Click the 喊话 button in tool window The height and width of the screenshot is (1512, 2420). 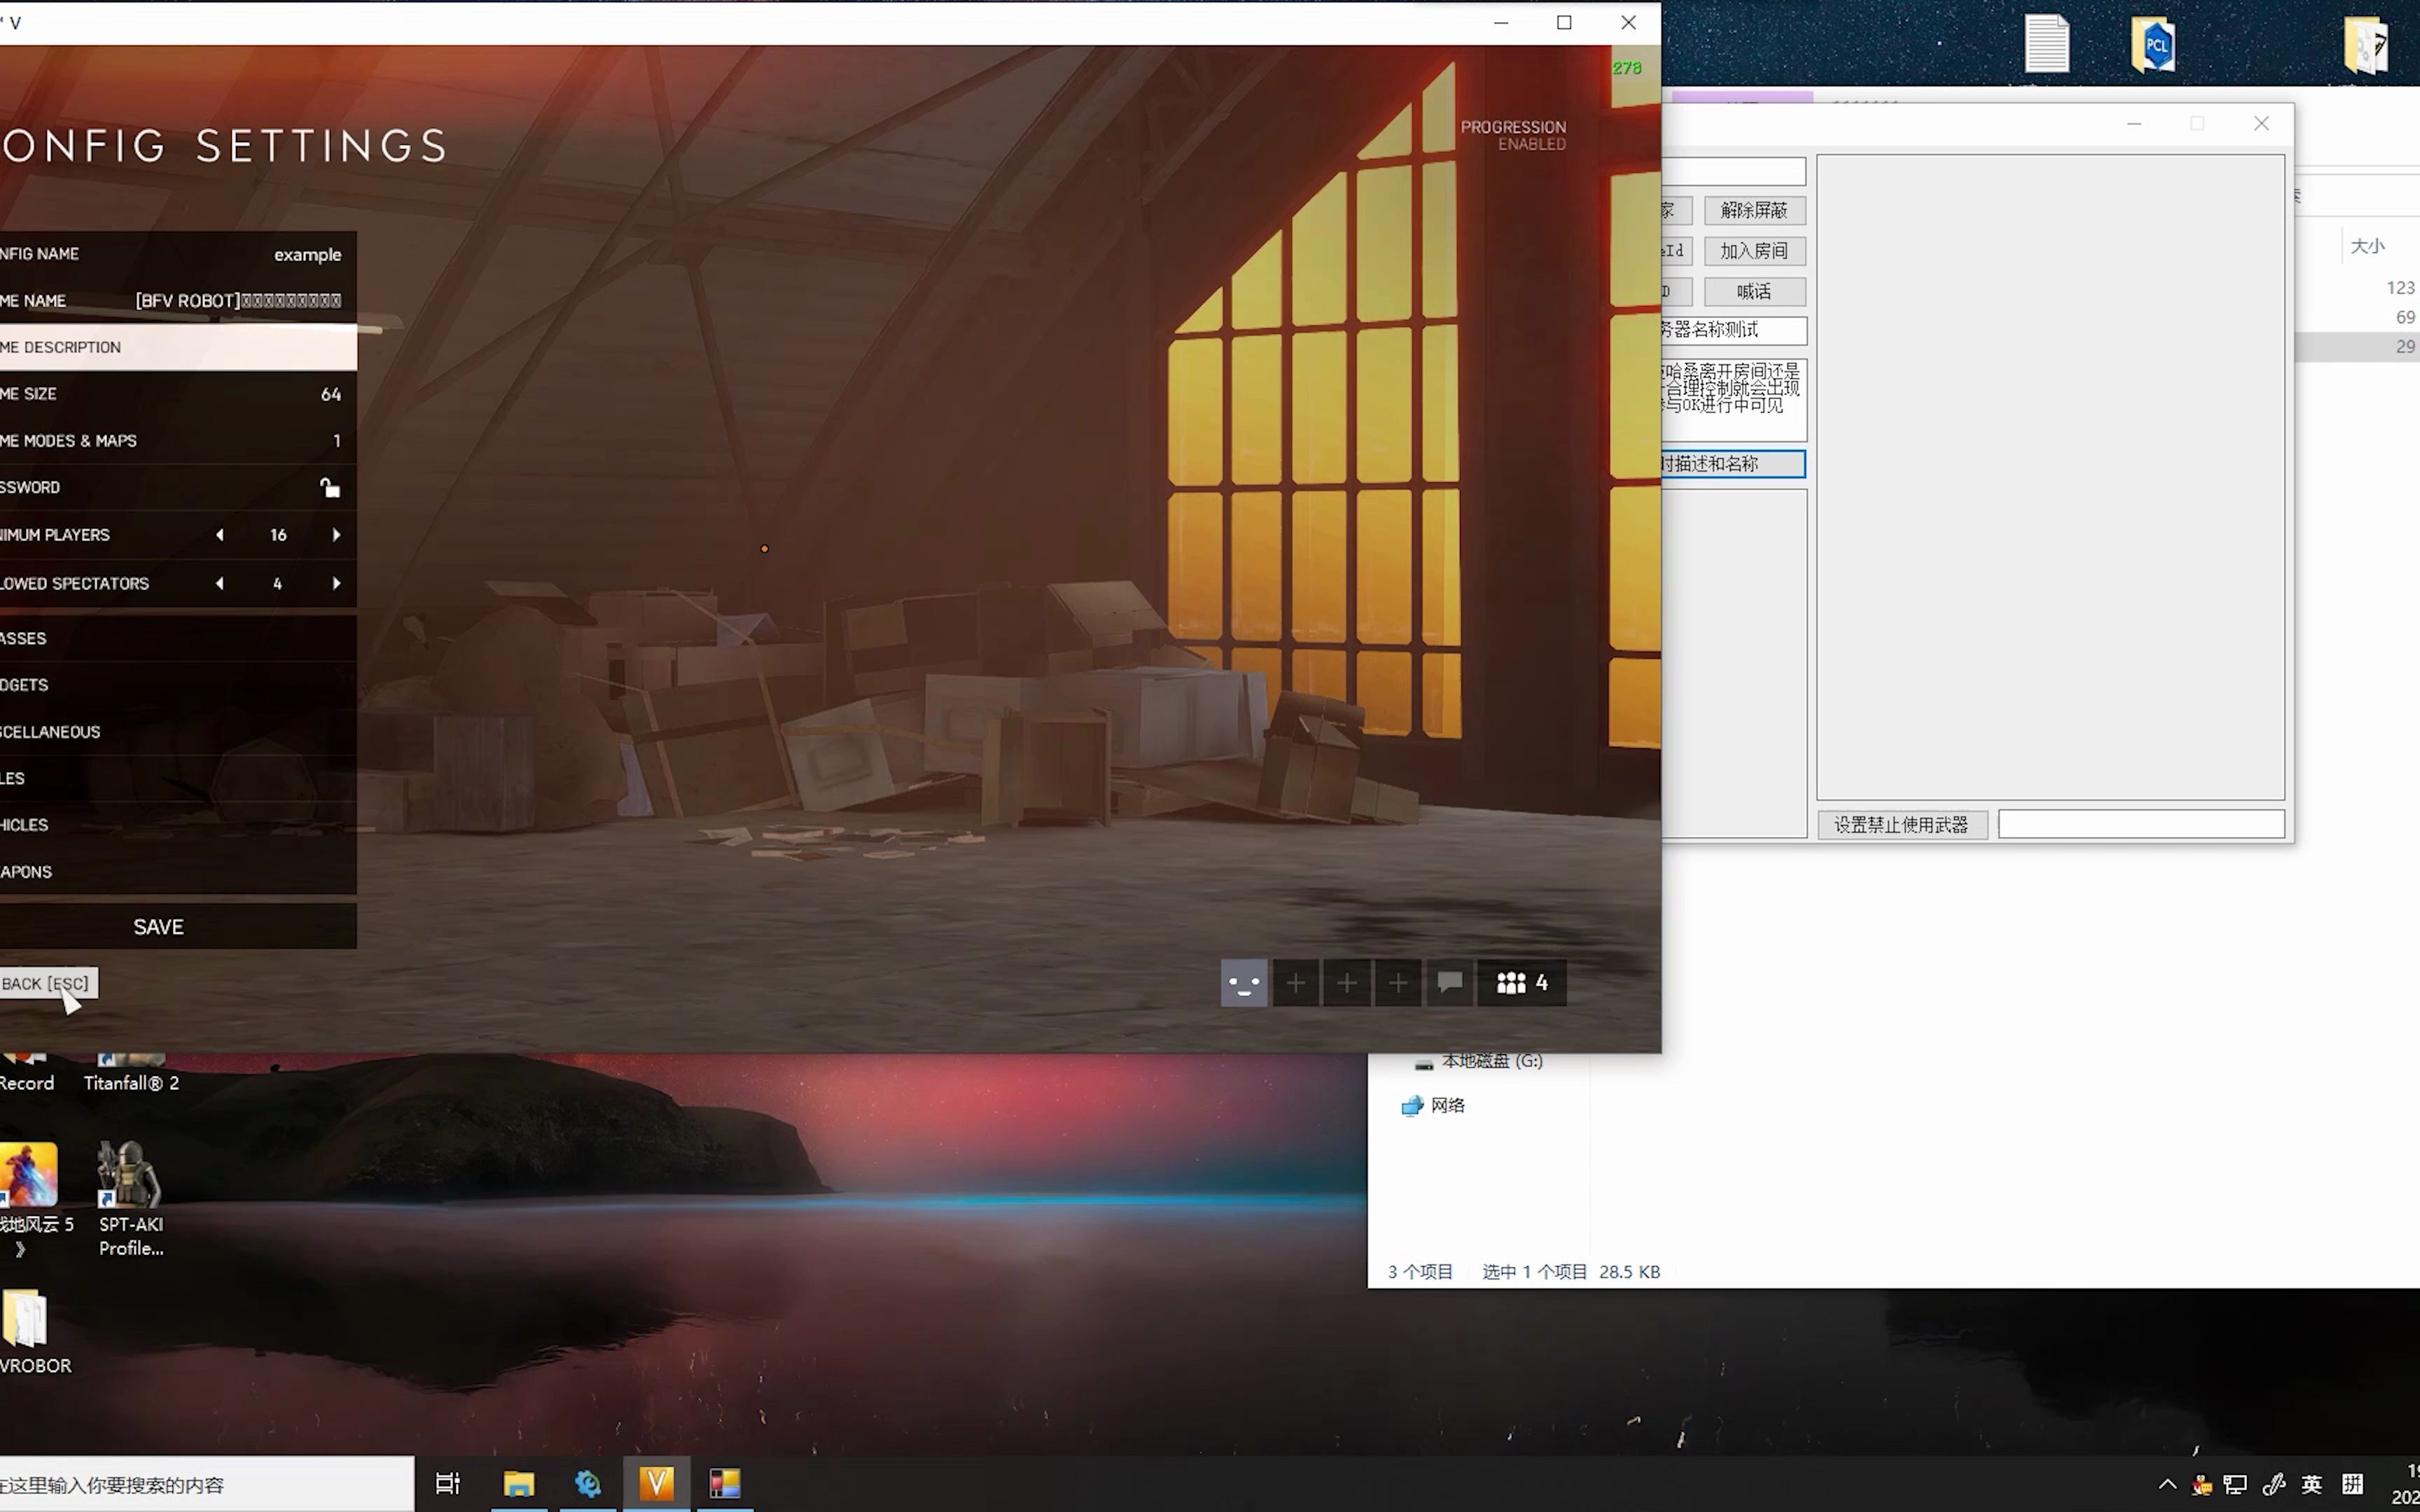pos(1754,292)
